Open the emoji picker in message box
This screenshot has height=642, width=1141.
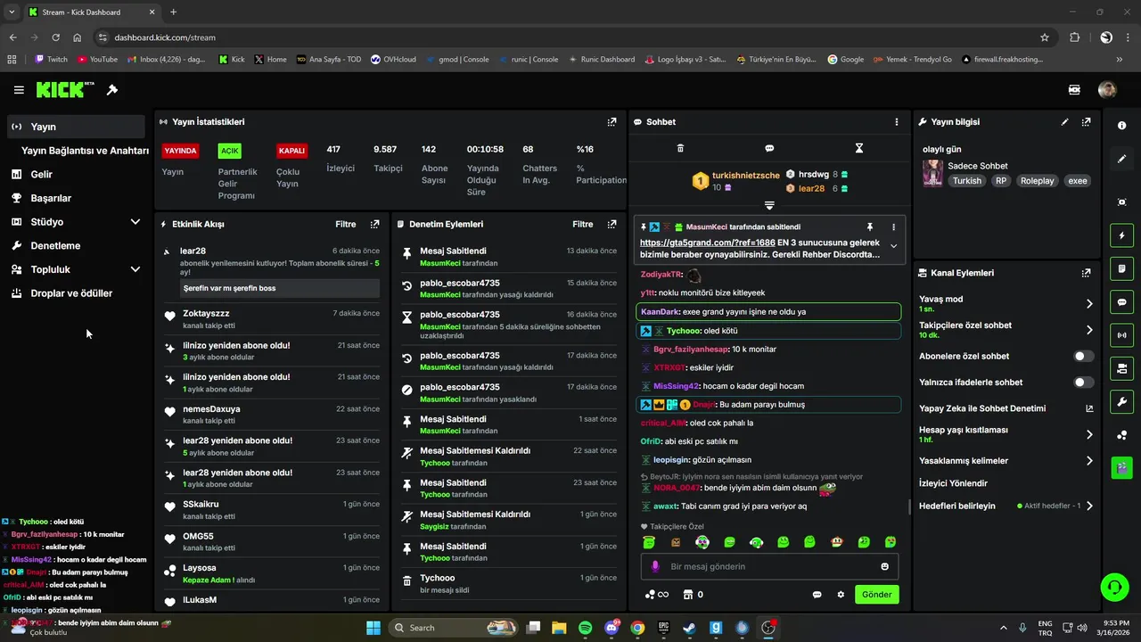[884, 566]
